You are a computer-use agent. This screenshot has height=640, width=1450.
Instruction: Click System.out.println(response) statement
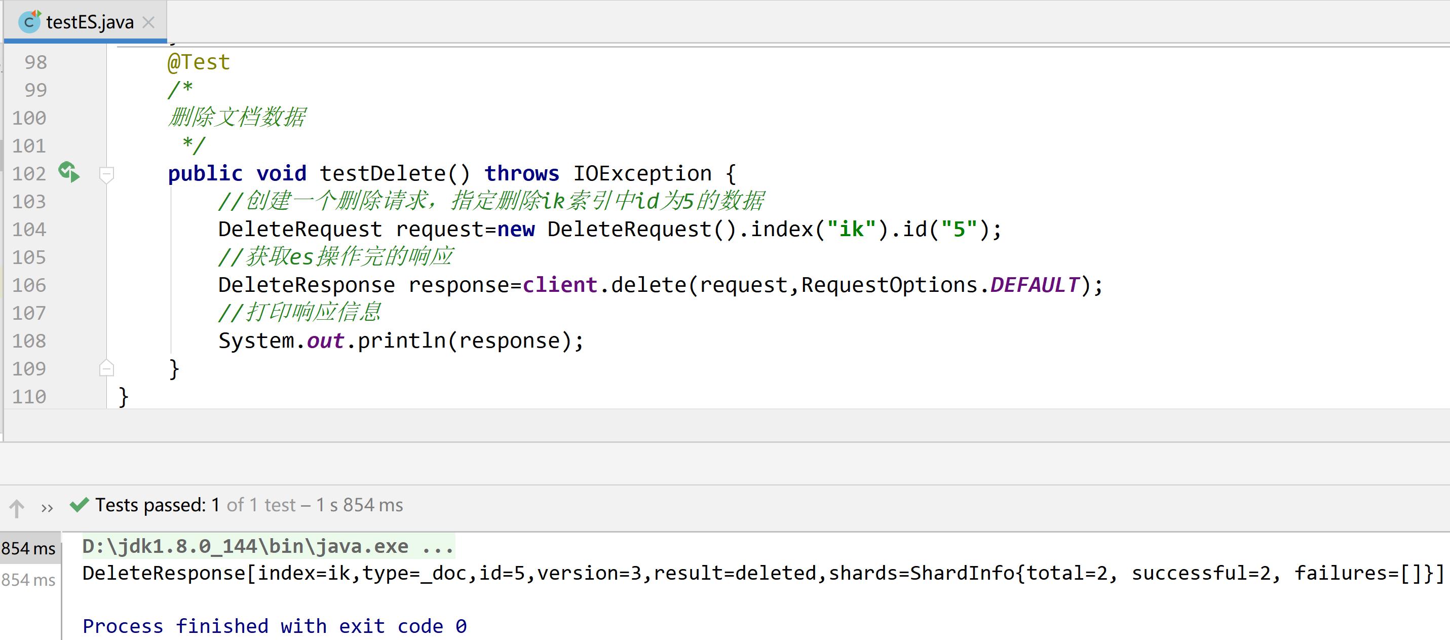click(x=401, y=341)
